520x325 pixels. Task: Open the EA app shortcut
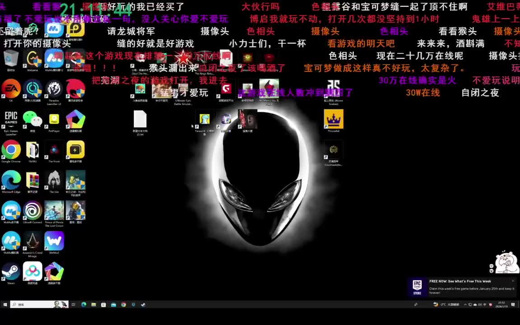11,91
